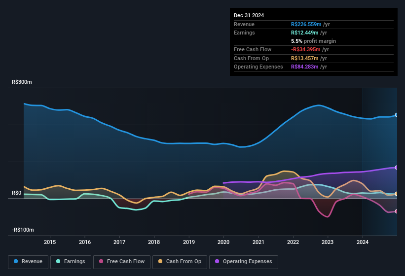Click the Operating Expenses label in tooltip
405x276 pixels.
258,67
